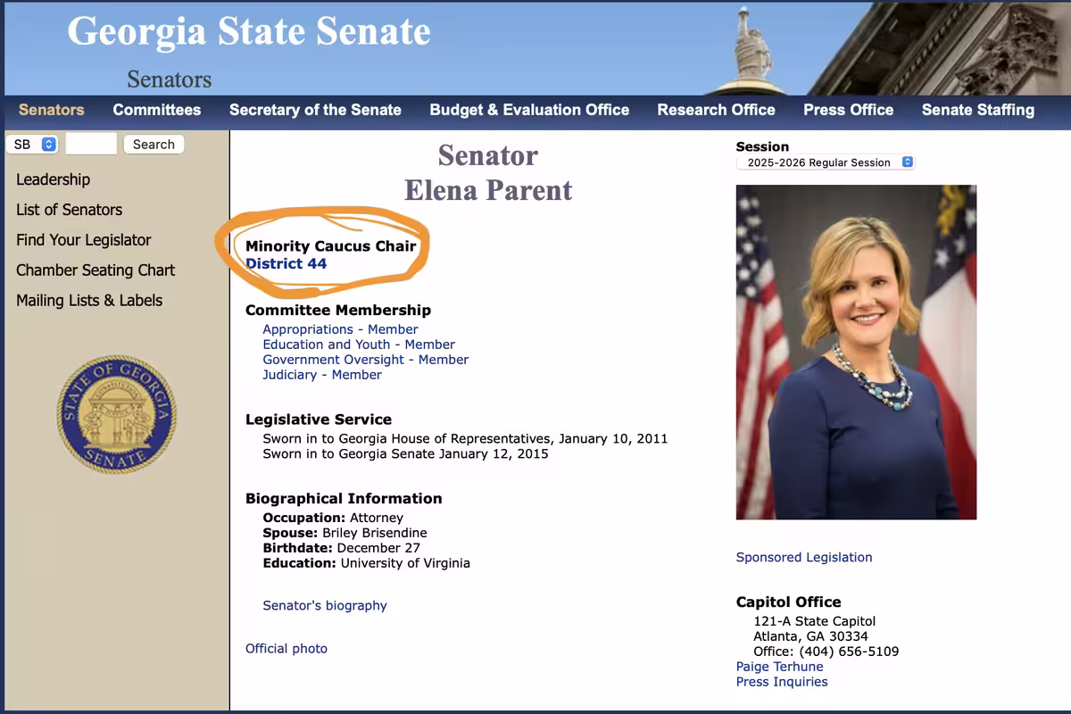
Task: Open Budget & Evaluation Office page
Action: (x=529, y=110)
